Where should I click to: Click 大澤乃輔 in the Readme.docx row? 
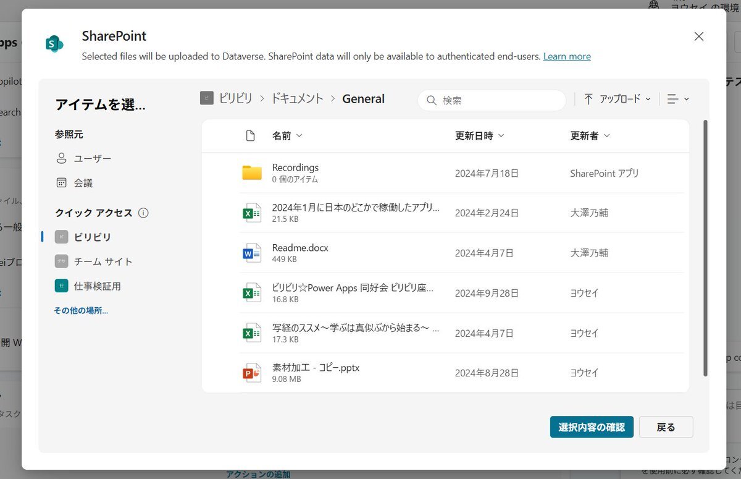pos(589,253)
